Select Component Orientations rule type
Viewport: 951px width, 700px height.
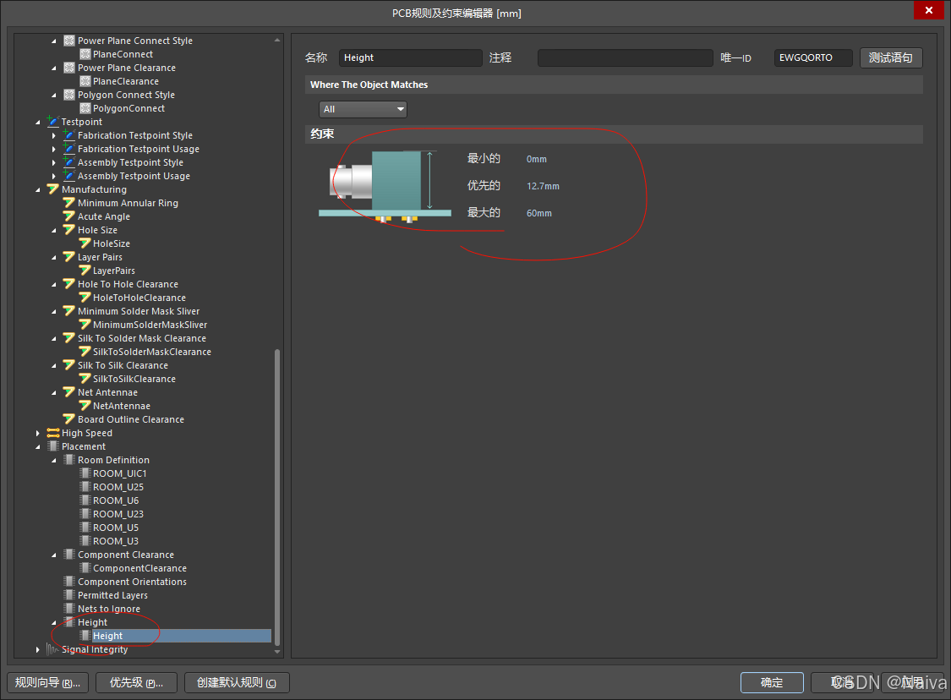pos(132,582)
